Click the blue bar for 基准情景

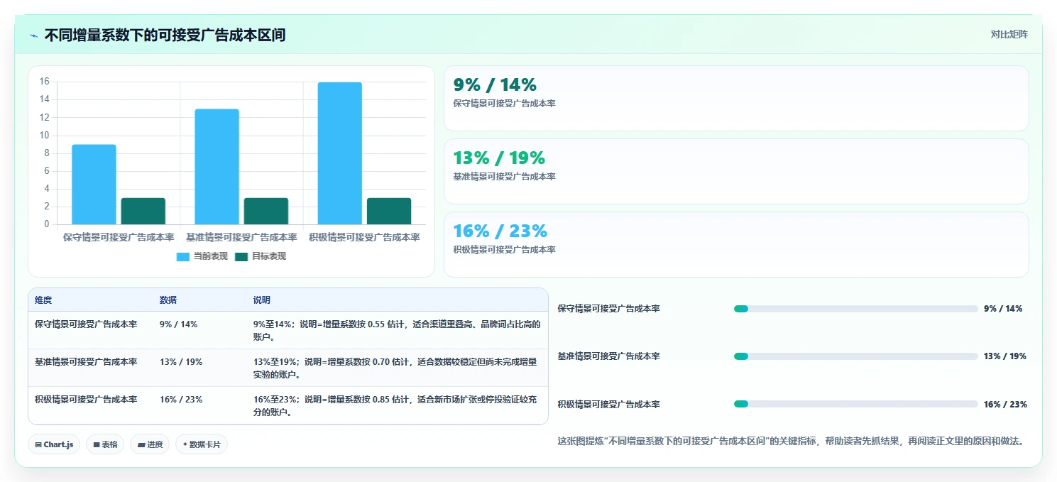[x=217, y=167]
